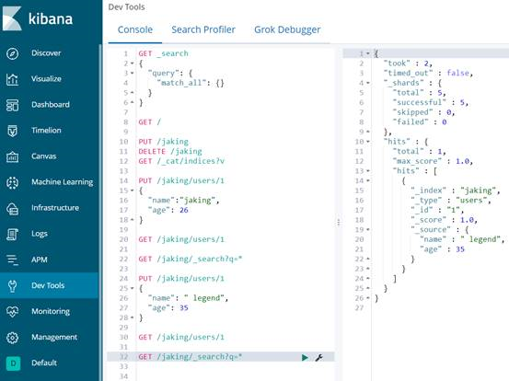
Task: Click '"name": " legend"' in editor line 26
Action: pyautogui.click(x=189, y=298)
